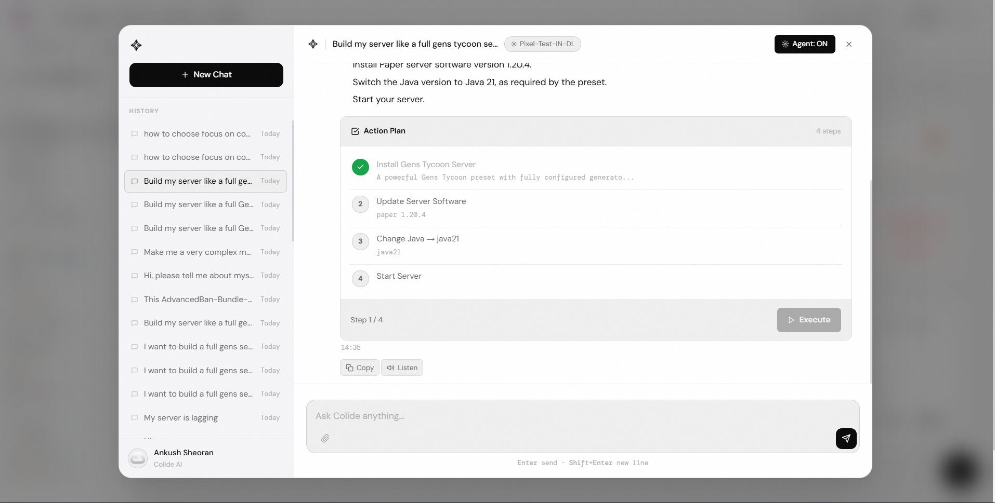Select step 3 number badge
The height and width of the screenshot is (503, 995).
tap(360, 241)
